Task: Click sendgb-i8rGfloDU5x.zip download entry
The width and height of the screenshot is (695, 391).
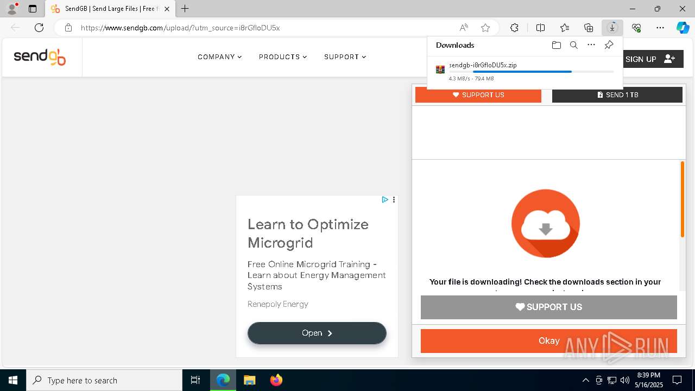Action: [x=525, y=71]
